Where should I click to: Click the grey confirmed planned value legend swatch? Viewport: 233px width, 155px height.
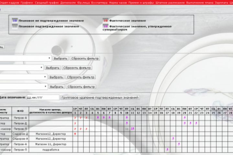15,26
